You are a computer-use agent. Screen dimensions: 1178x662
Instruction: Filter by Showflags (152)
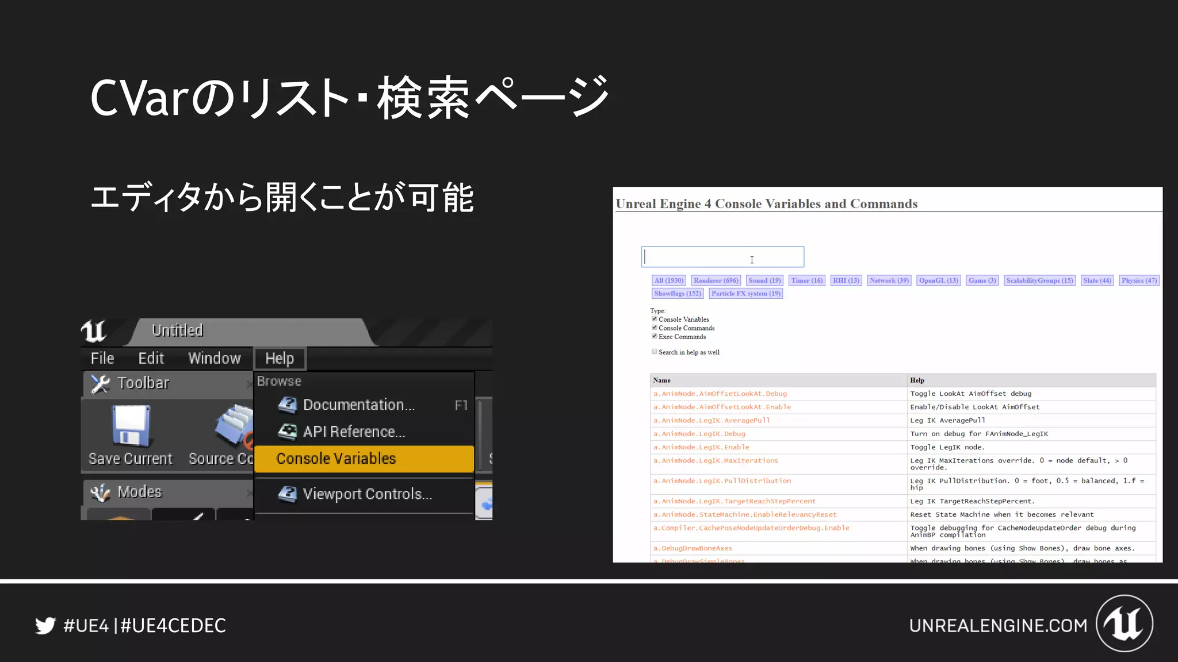coord(678,293)
